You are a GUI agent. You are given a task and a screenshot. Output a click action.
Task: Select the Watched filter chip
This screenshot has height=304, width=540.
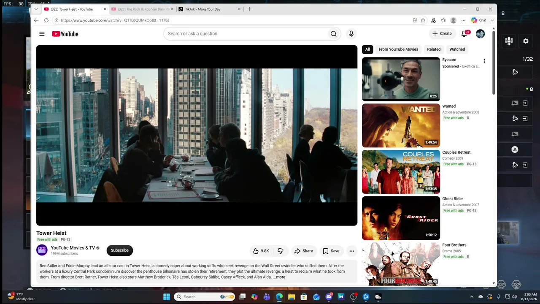[457, 49]
